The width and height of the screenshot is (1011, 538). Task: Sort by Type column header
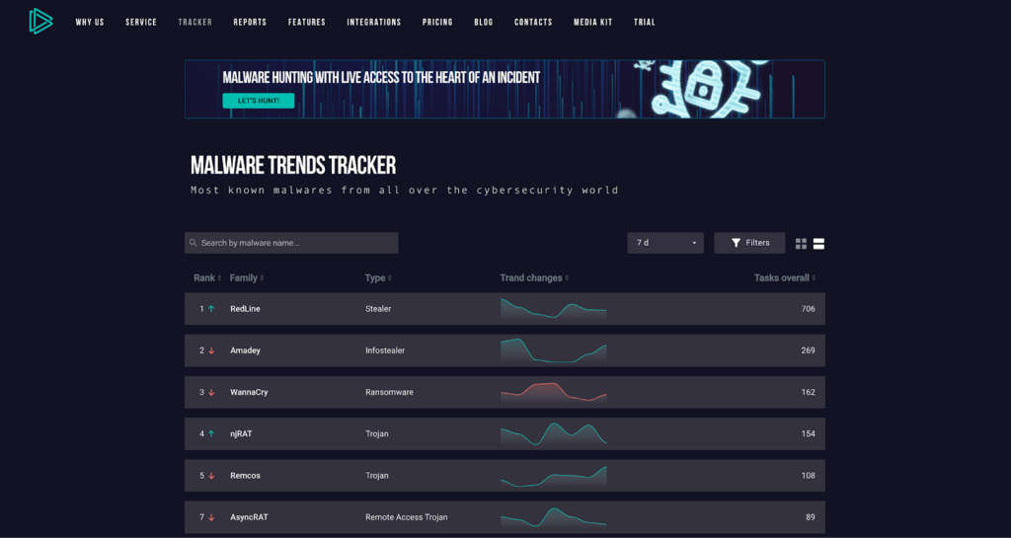pyautogui.click(x=377, y=278)
